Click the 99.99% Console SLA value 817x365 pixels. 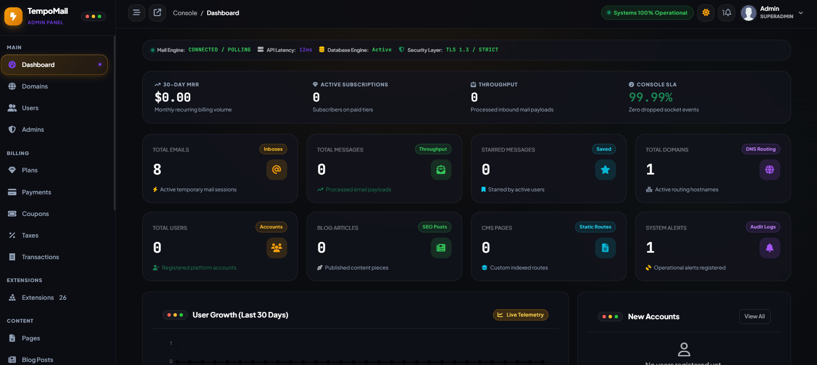(651, 97)
